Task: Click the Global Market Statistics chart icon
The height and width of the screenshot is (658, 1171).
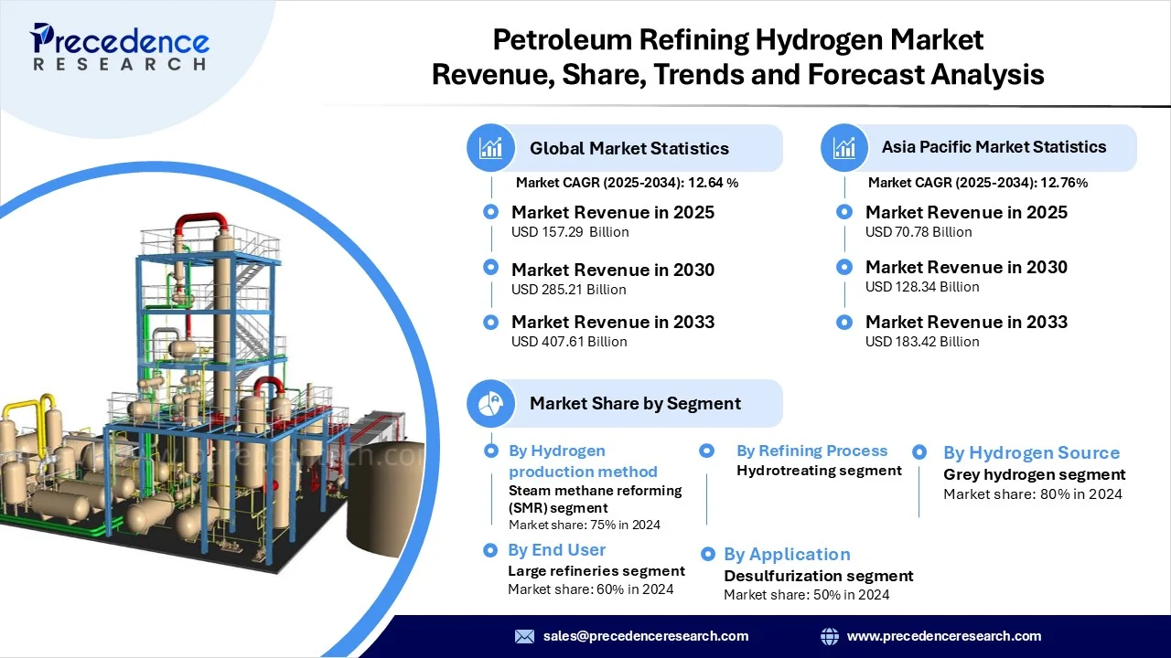Action: point(491,148)
